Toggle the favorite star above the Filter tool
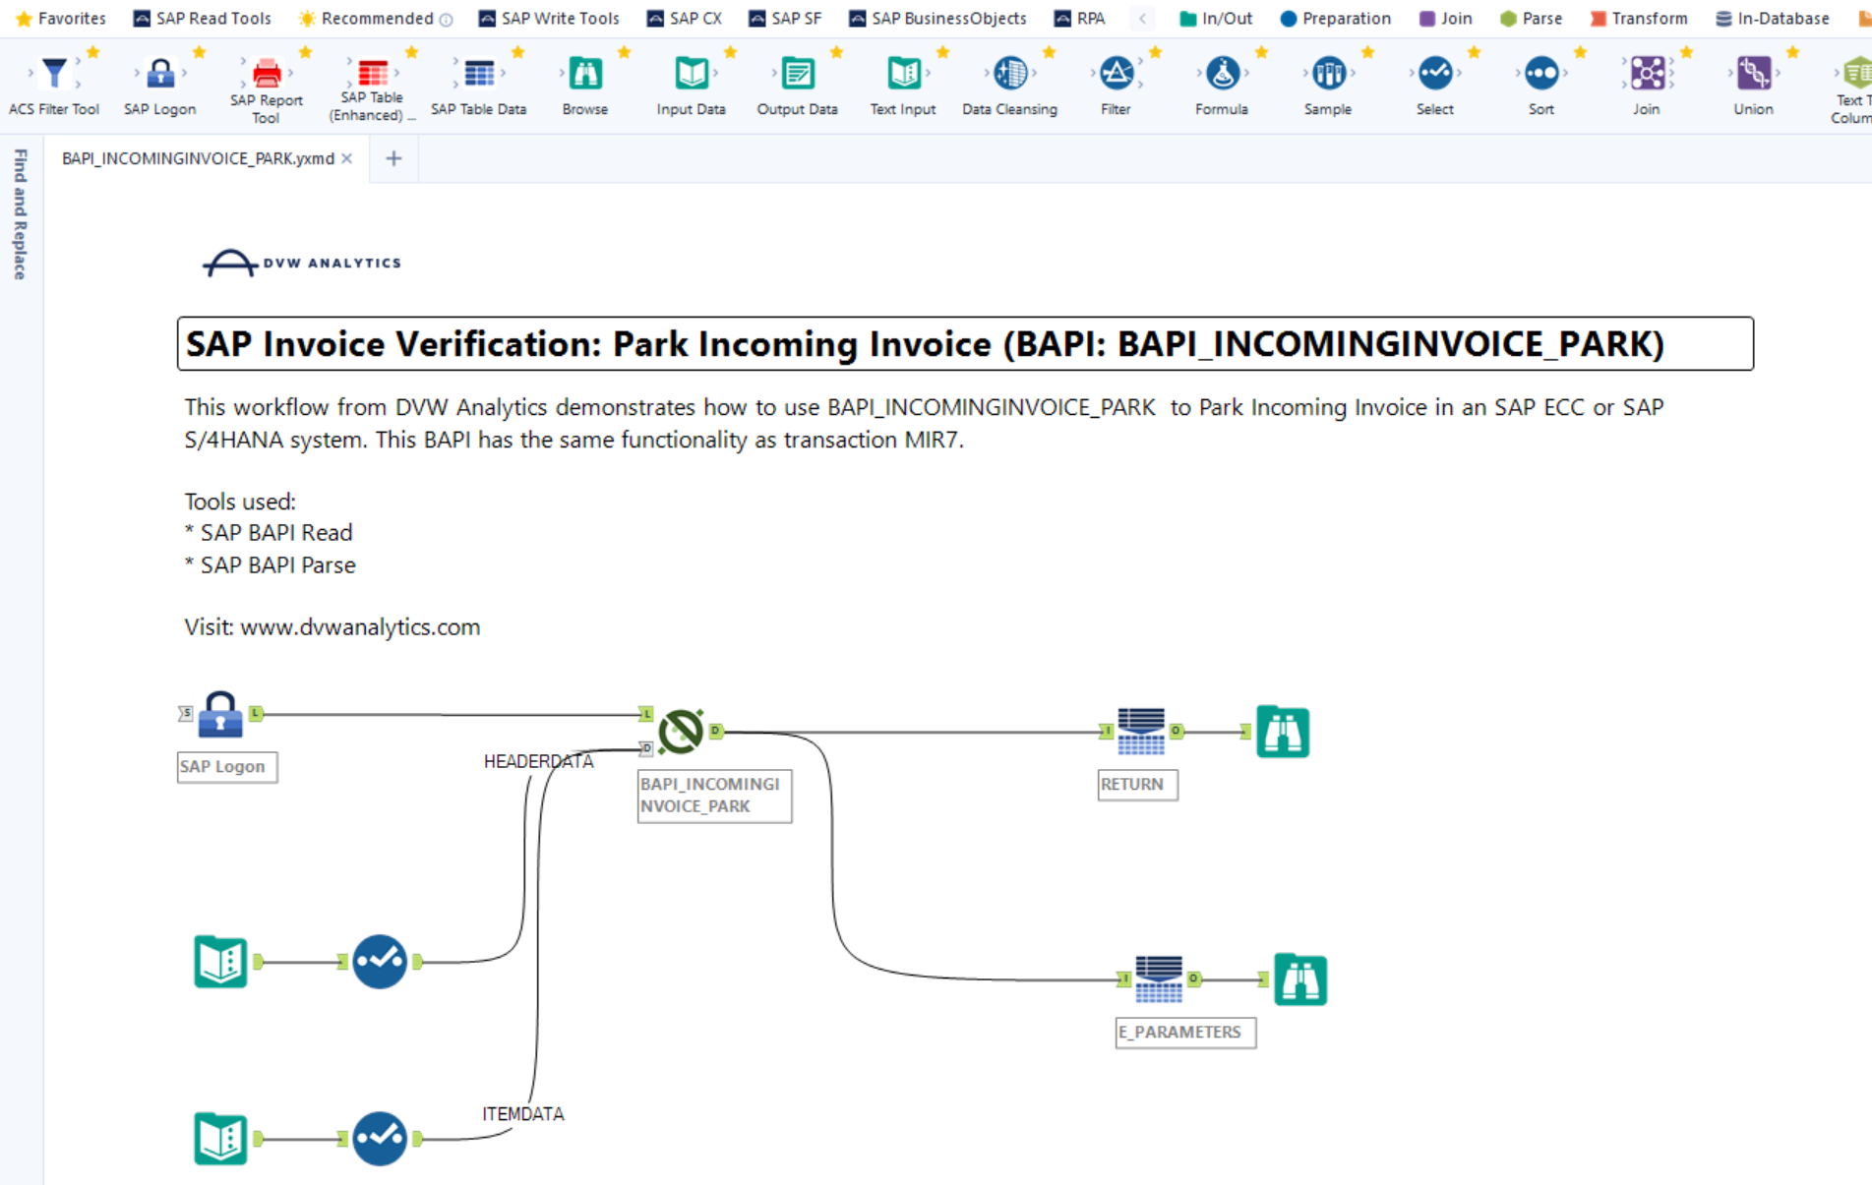Image resolution: width=1872 pixels, height=1185 pixels. pyautogui.click(x=1156, y=52)
